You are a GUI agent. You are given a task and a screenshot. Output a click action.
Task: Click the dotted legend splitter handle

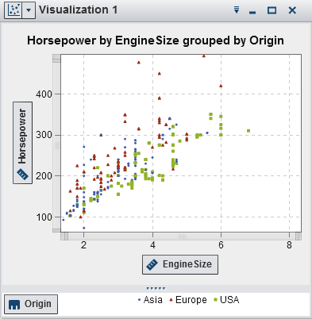[156, 288]
